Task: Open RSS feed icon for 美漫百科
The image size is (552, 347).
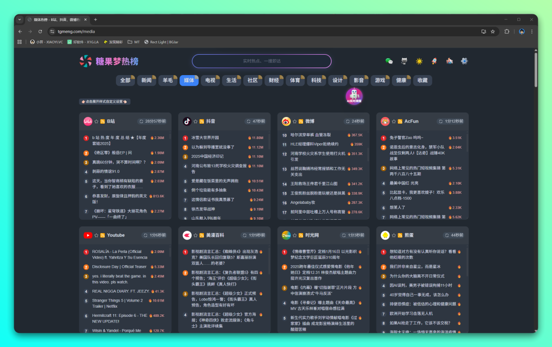Action: [x=202, y=236]
